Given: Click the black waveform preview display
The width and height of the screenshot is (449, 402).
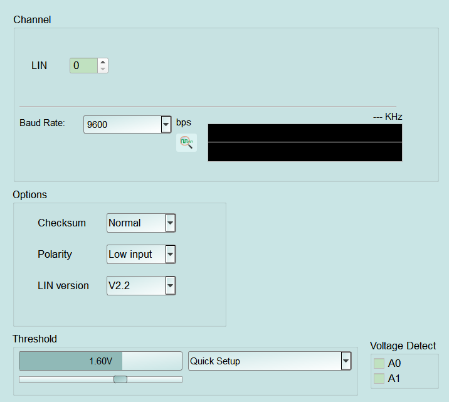Looking at the screenshot, I should click(x=305, y=142).
